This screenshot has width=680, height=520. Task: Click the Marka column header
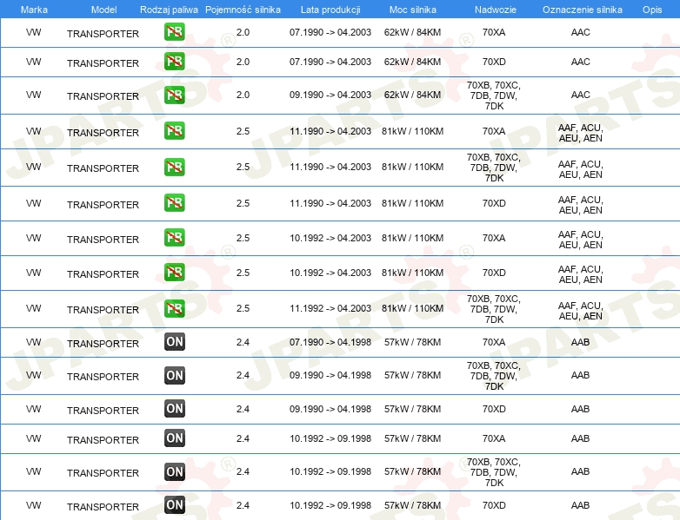(x=34, y=9)
